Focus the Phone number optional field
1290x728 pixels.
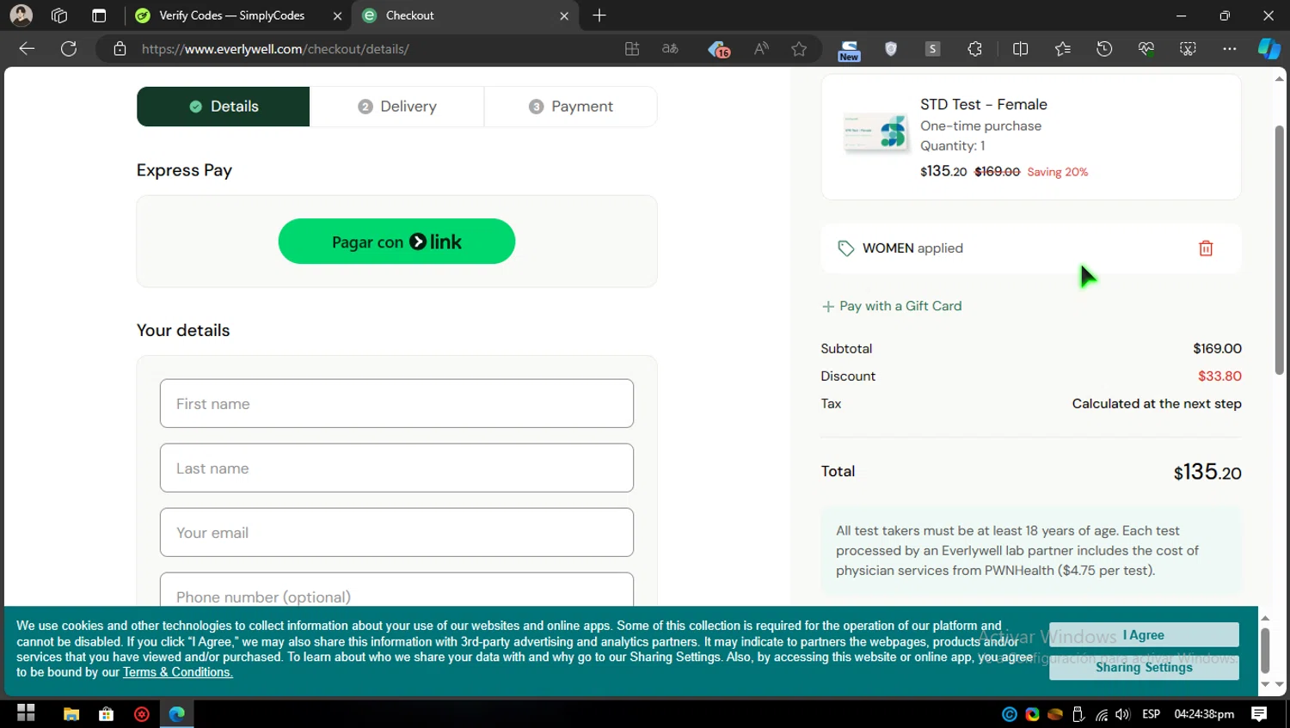point(396,590)
